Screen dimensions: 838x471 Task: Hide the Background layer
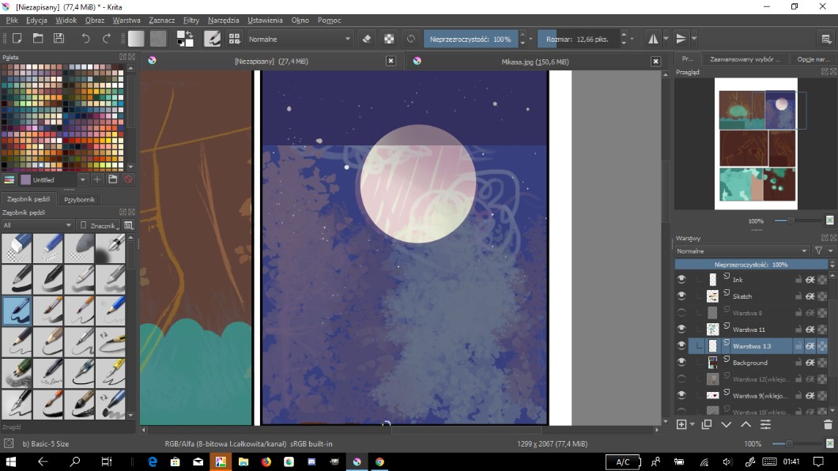[681, 362]
